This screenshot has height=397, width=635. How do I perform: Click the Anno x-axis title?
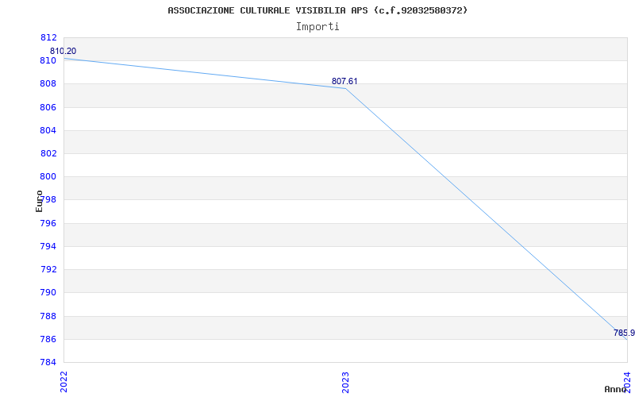coord(616,389)
